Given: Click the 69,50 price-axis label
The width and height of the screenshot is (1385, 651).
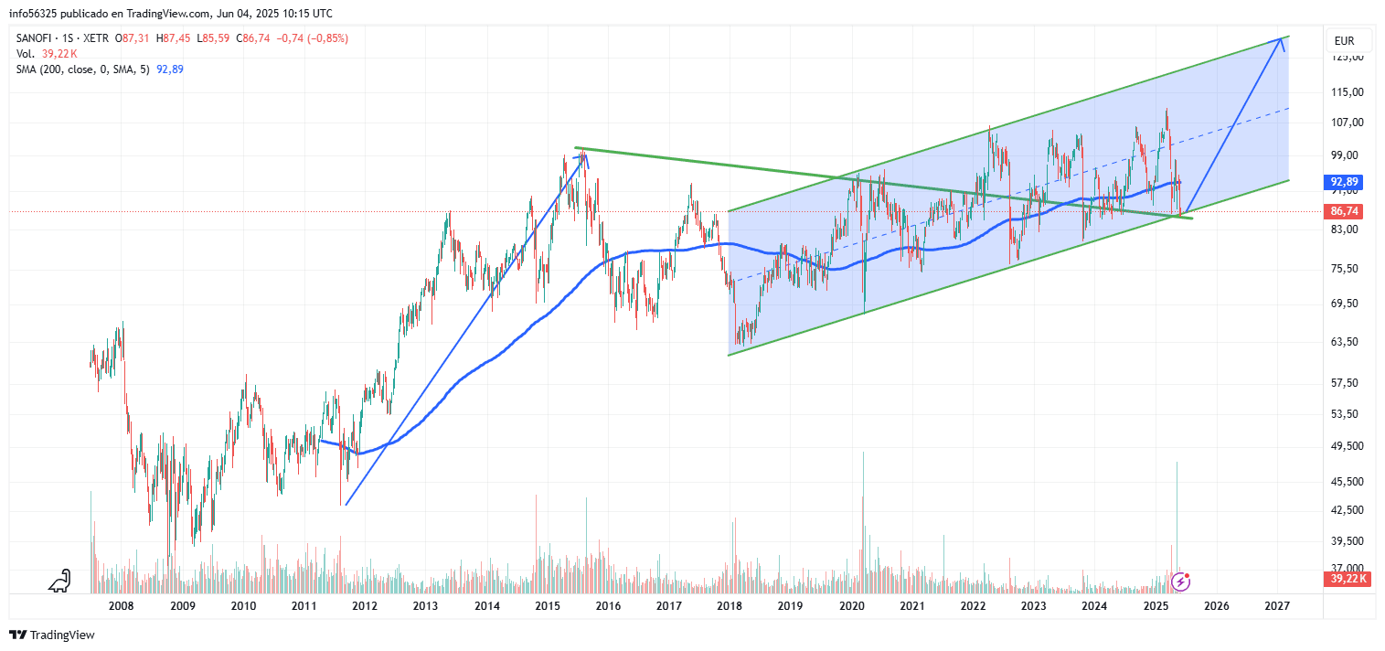Looking at the screenshot, I should tap(1346, 304).
